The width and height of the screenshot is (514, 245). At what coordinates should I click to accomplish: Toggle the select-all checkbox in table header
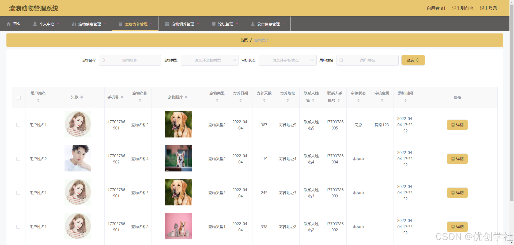(19, 98)
